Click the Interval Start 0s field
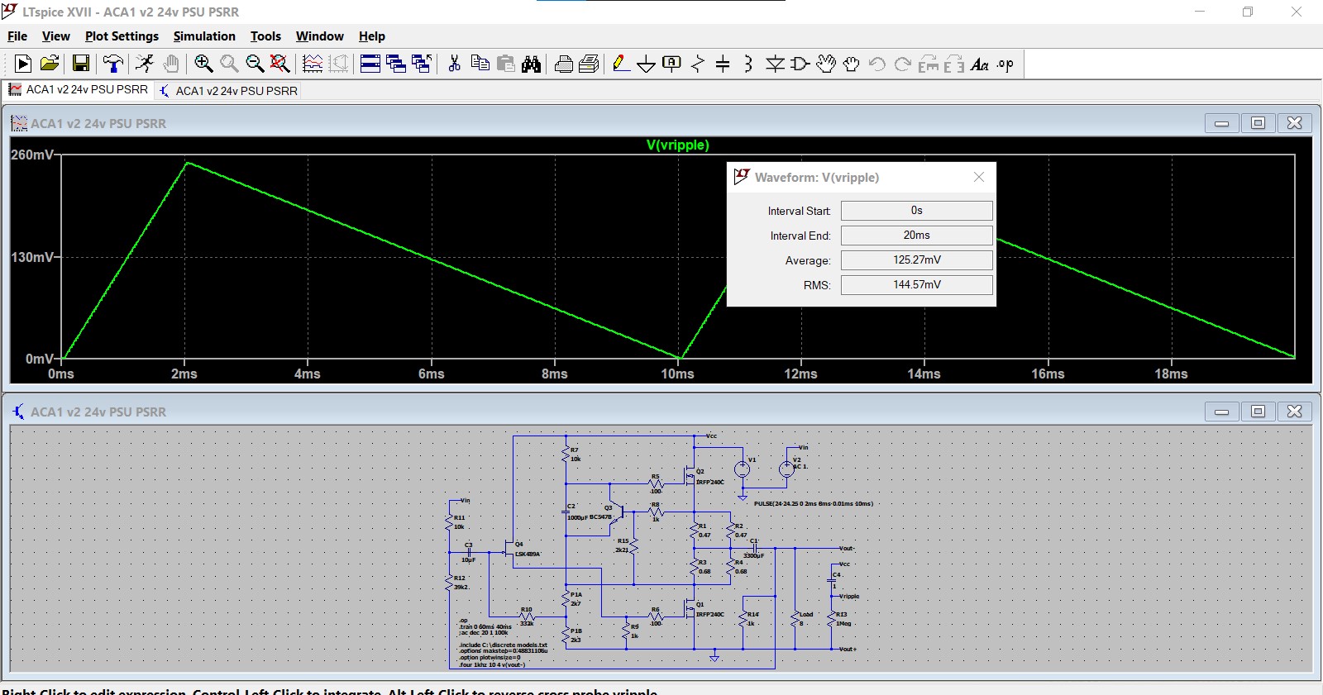 tap(916, 211)
